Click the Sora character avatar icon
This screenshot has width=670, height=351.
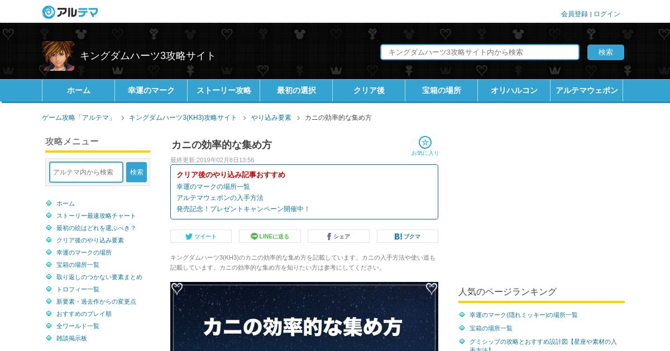coord(58,56)
